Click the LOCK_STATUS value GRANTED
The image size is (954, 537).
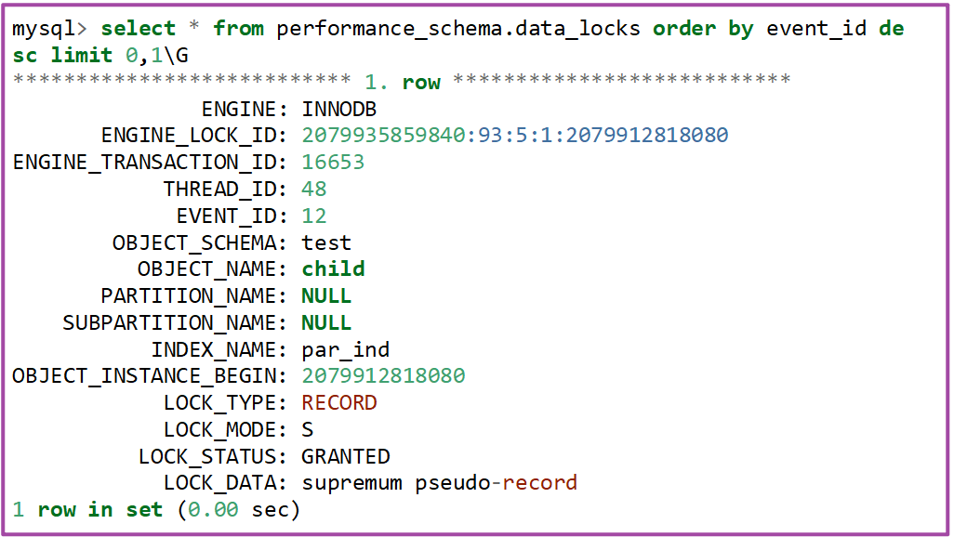[345, 457]
